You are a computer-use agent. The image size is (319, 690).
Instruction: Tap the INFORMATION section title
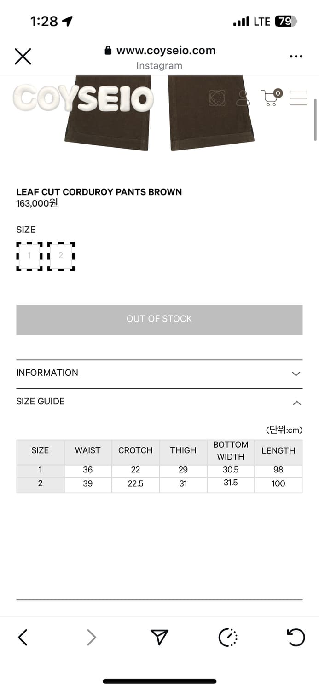(x=47, y=373)
